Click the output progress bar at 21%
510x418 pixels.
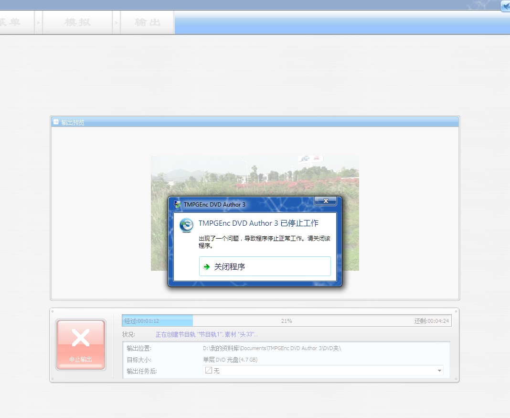tap(287, 320)
